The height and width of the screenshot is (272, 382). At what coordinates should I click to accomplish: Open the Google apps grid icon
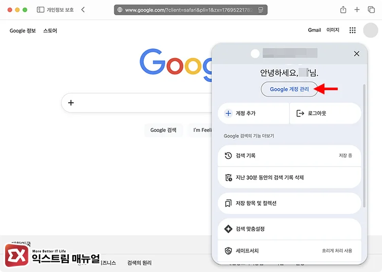pos(352,30)
